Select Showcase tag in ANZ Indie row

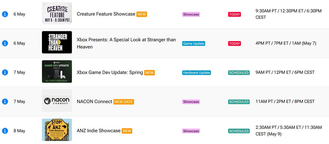[x=191, y=131]
